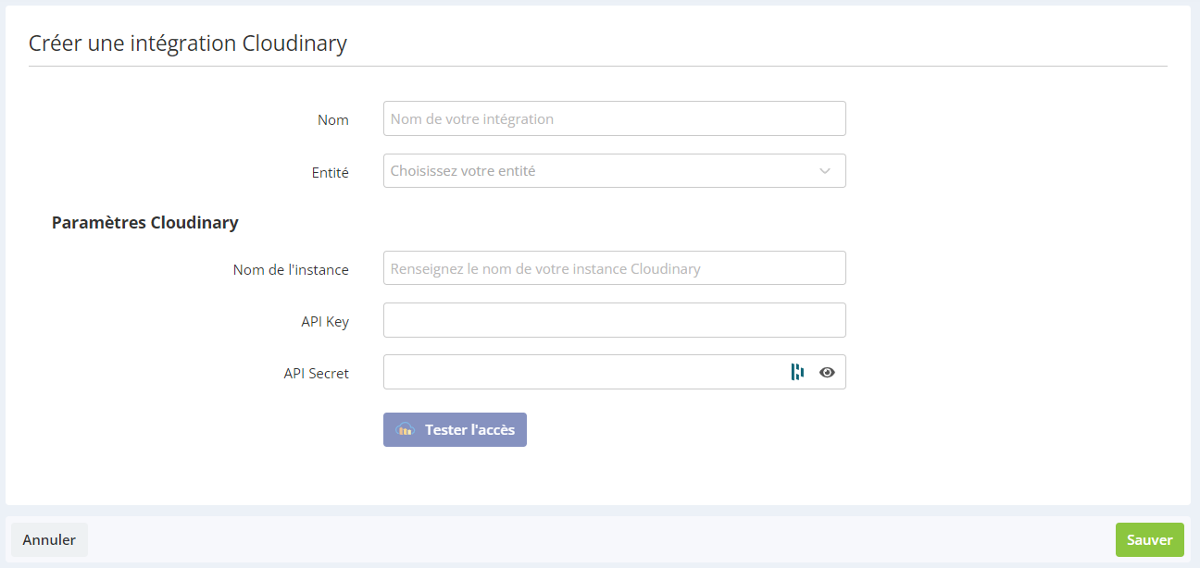Click into the API Secret field

click(615, 372)
